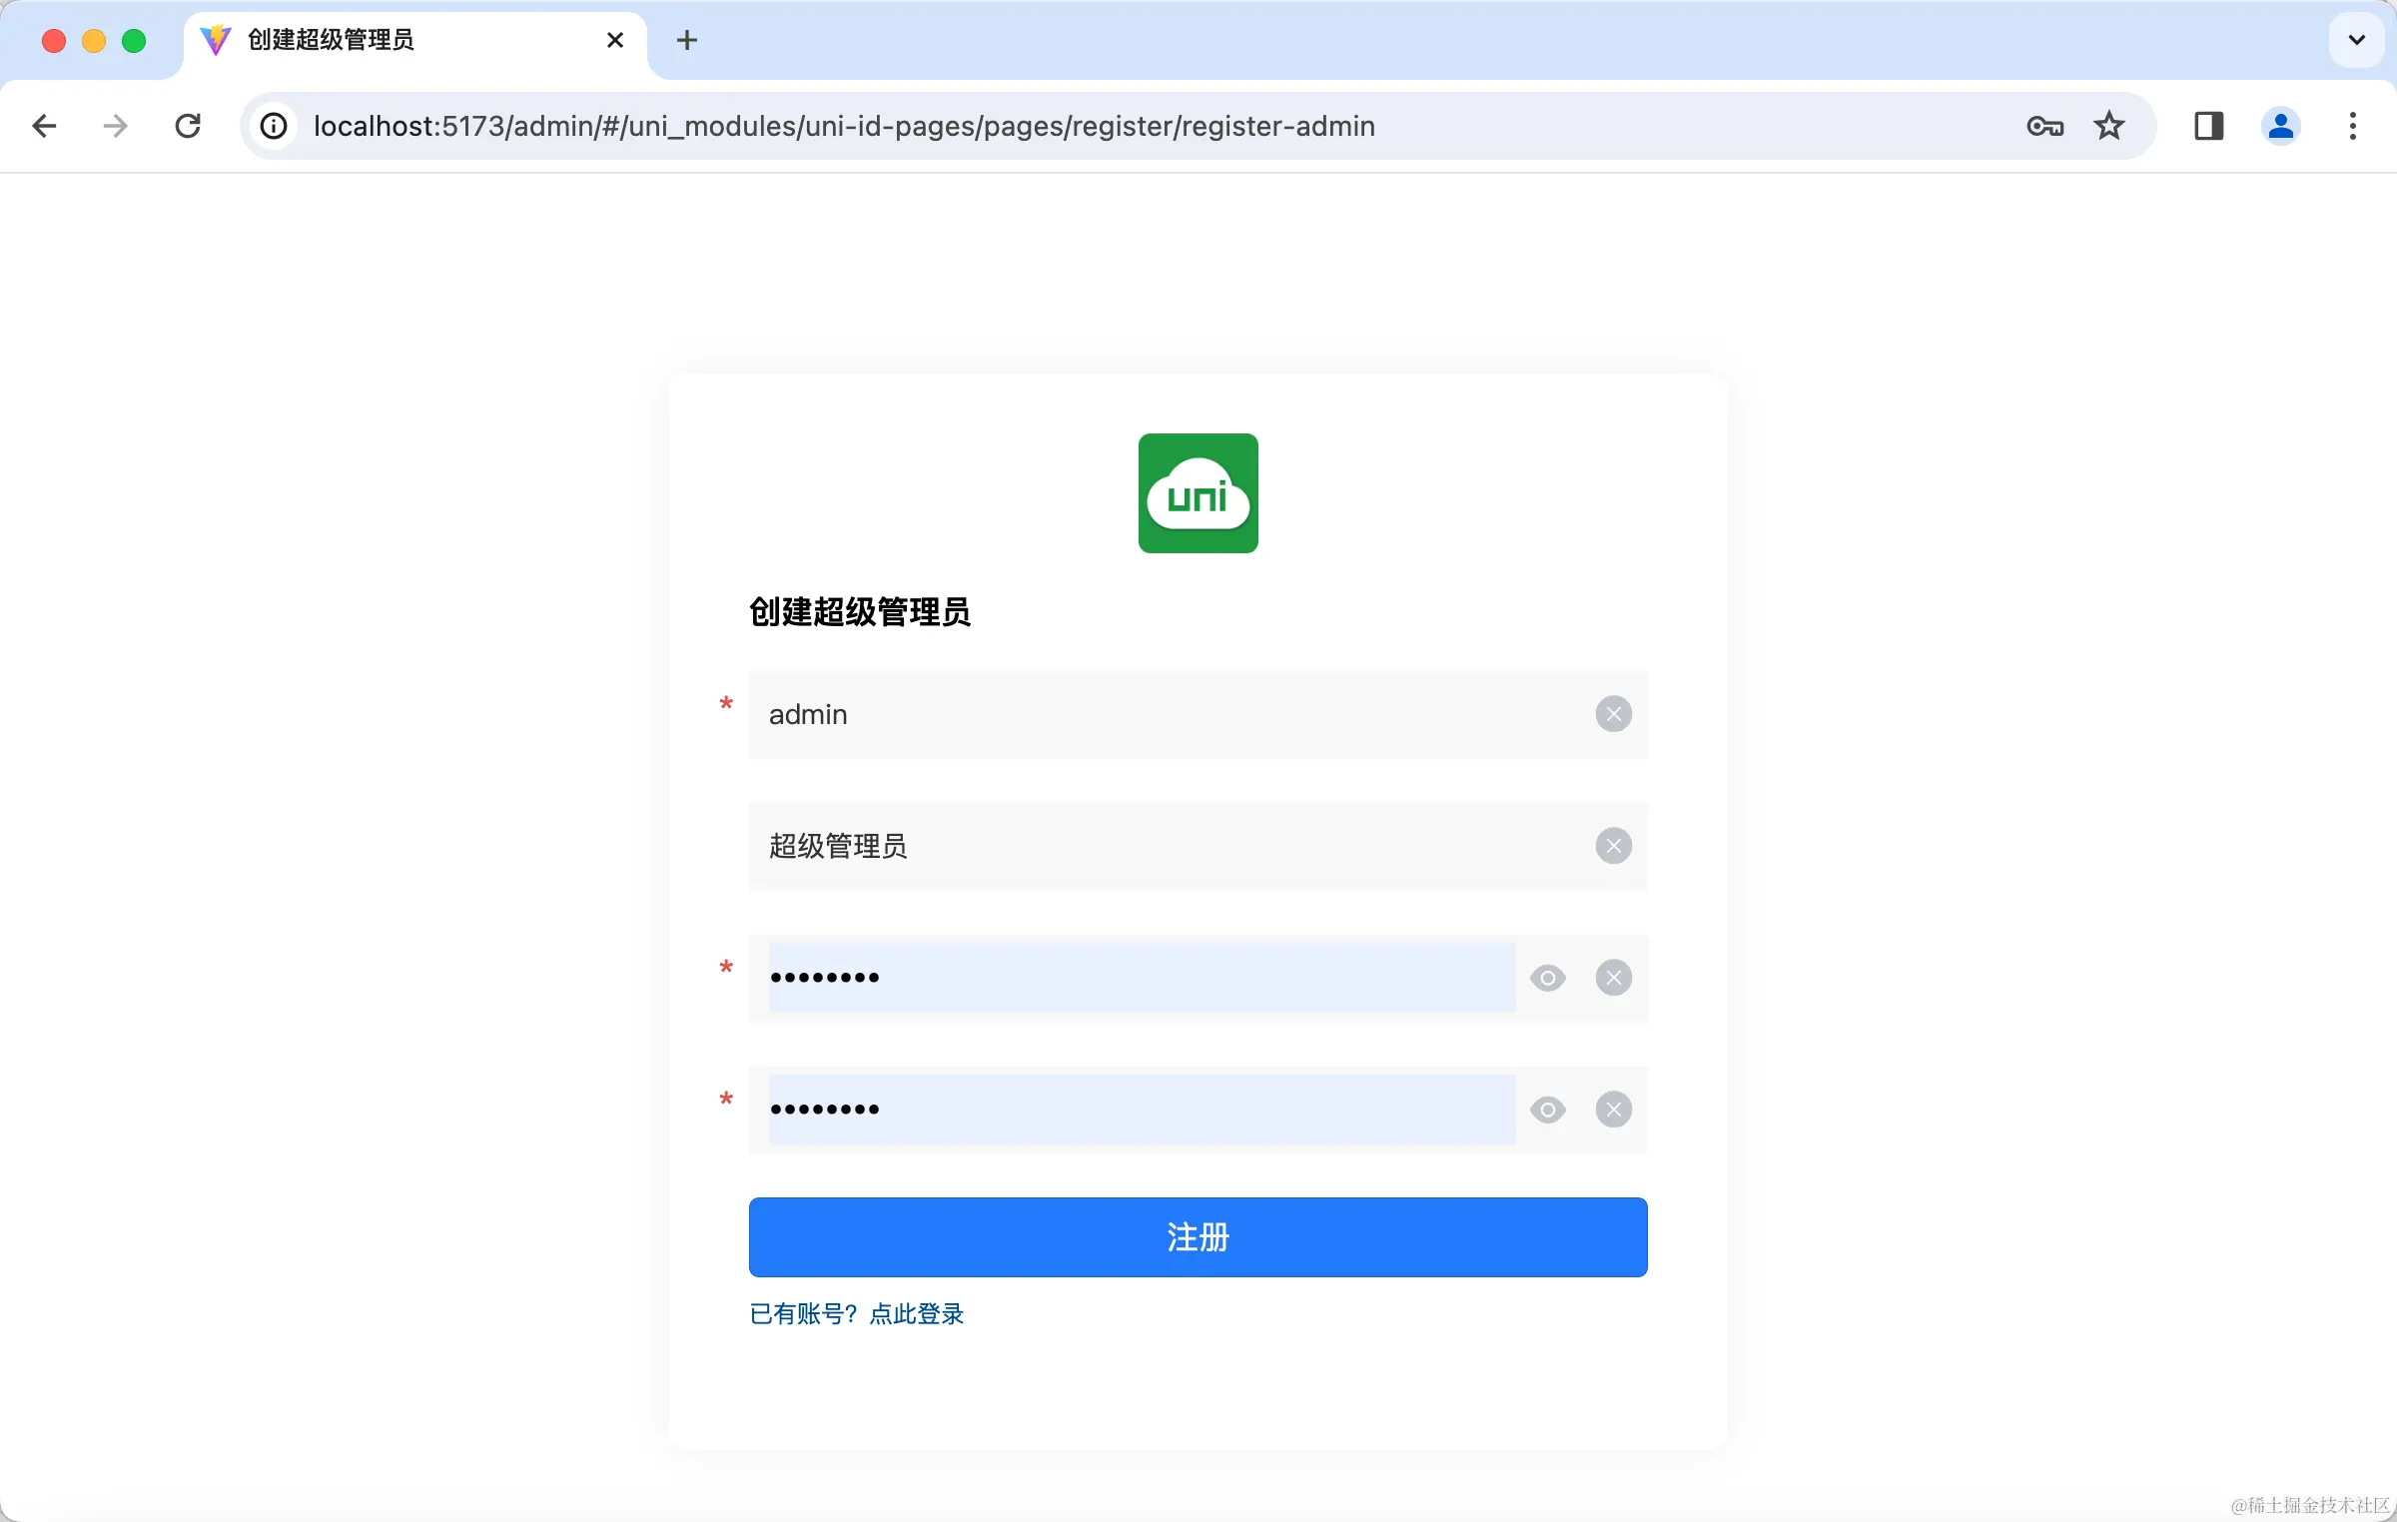Show the first password field text
2397x1522 pixels.
pyautogui.click(x=1547, y=978)
